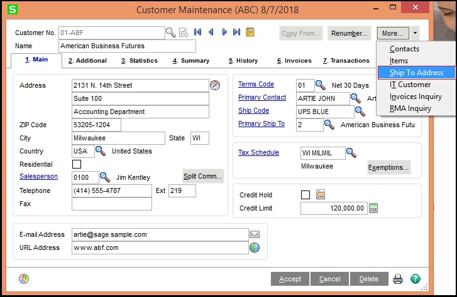Toggle the Credit Hold checkbox
The image size is (457, 297).
point(306,195)
